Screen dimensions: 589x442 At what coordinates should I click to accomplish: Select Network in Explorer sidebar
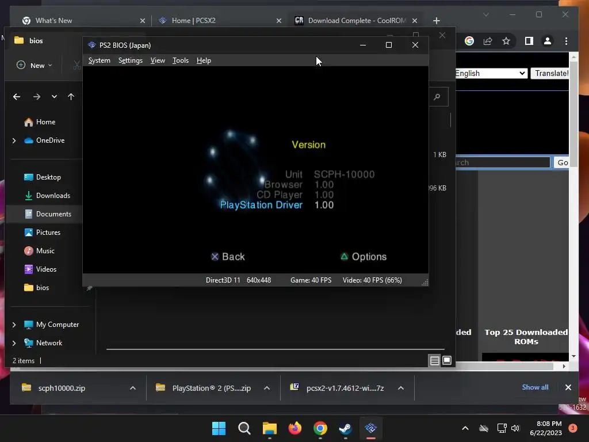click(x=49, y=343)
